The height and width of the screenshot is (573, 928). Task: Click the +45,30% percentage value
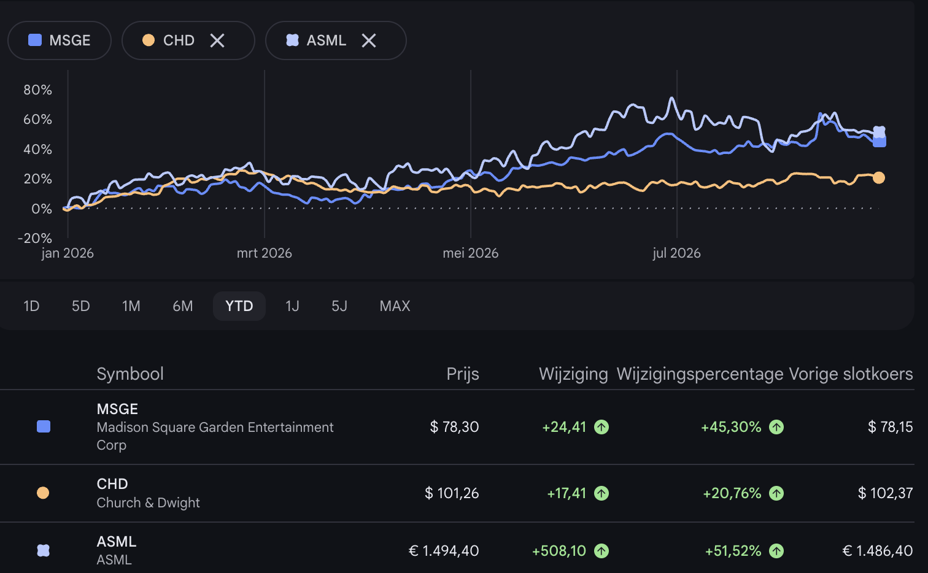(x=731, y=427)
